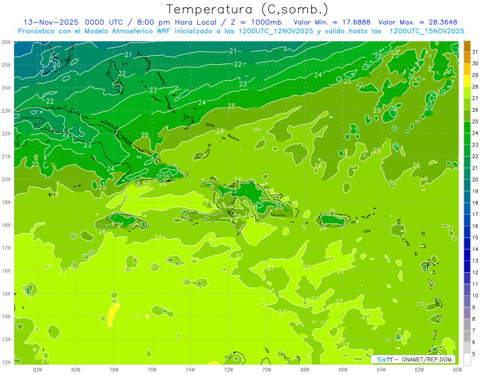The width and height of the screenshot is (486, 375).
Task: Click the '1200UTC_12NOV2025' initialization time
Action: tap(276, 31)
